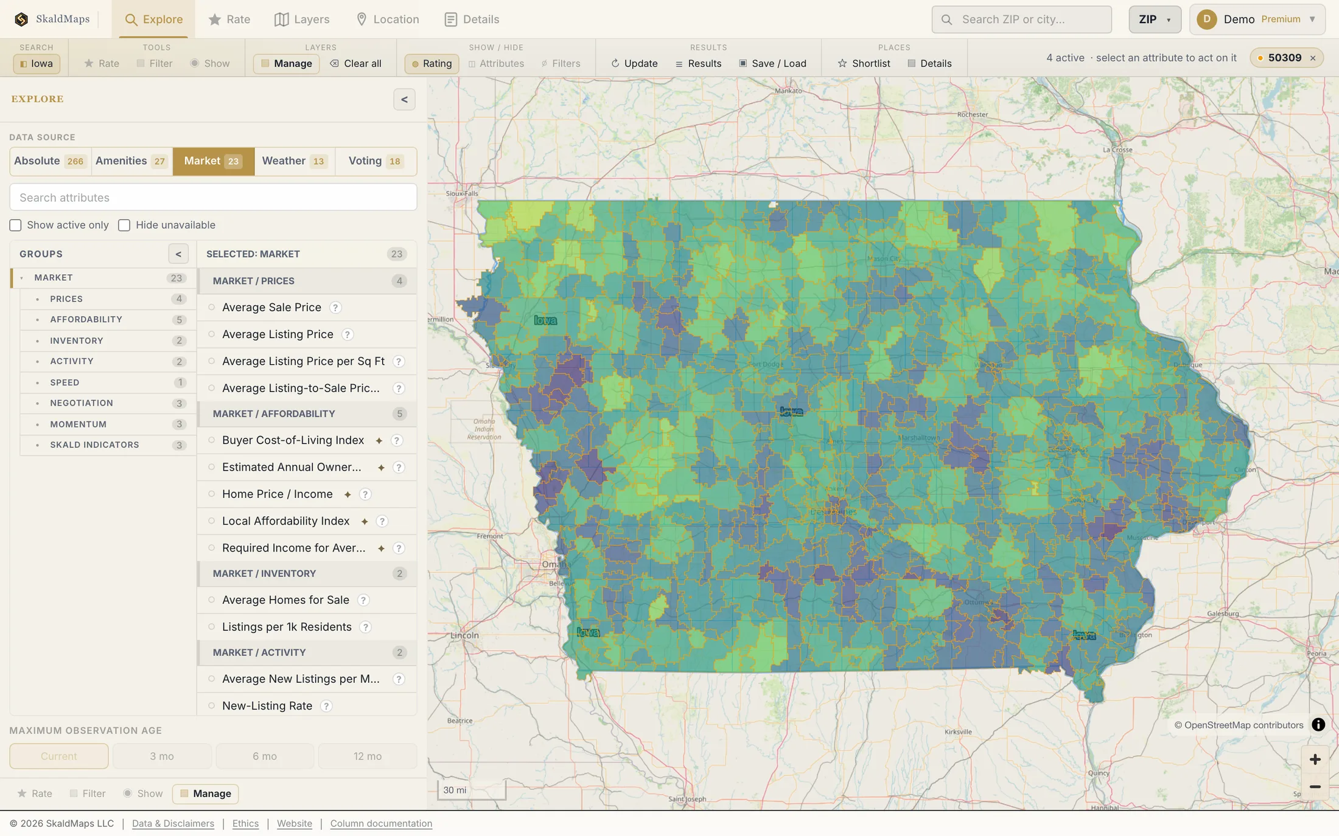
Task: Click the Search attributes field
Action: [213, 198]
